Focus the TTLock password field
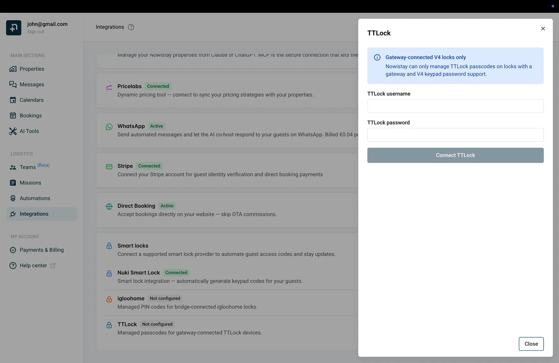Screen dimensions: 559x363 pos(455,135)
